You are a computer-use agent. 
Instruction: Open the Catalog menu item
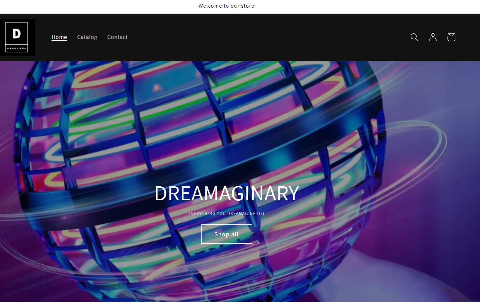pos(87,37)
